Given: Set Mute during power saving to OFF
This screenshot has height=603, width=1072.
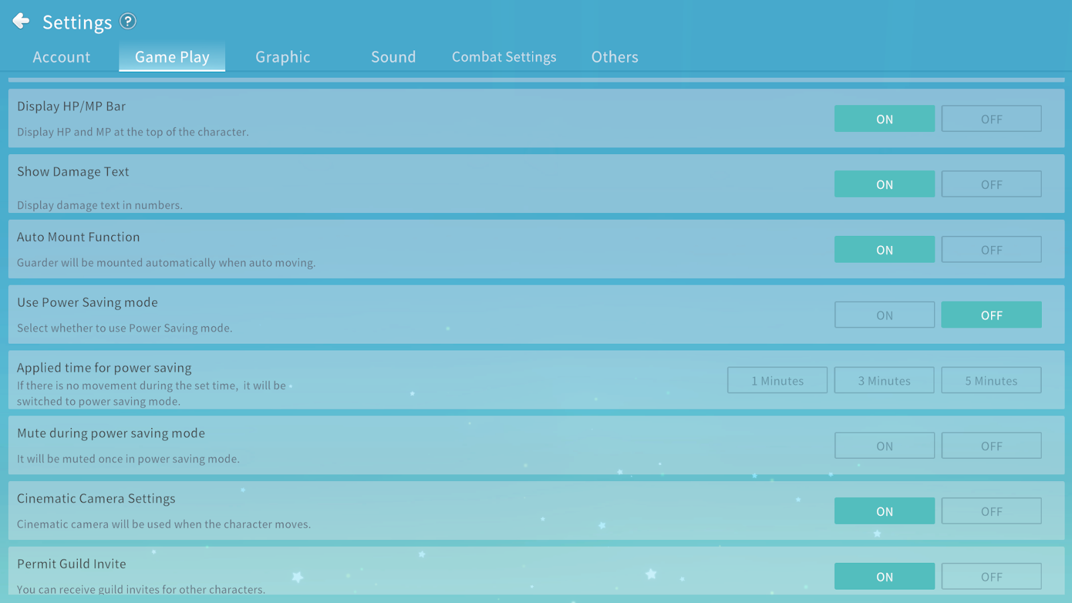Looking at the screenshot, I should 991,446.
